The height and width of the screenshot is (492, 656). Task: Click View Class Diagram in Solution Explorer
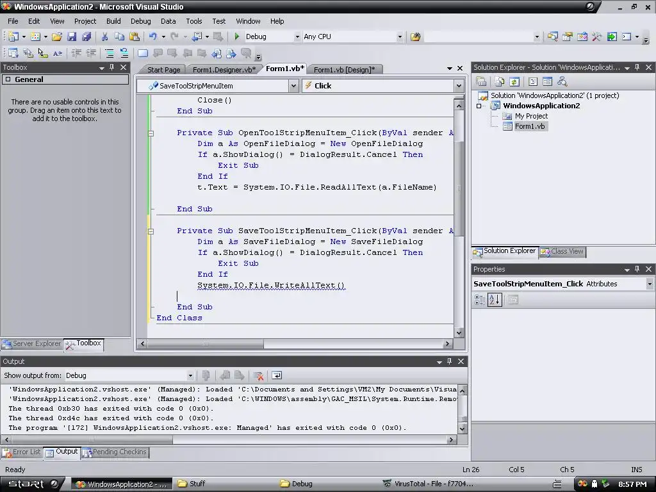562,81
